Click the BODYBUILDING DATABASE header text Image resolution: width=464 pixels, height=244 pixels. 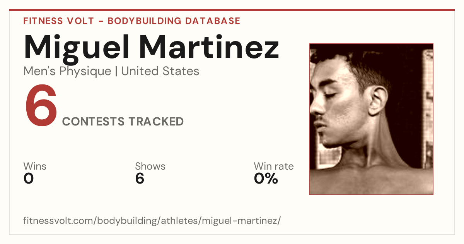(x=174, y=21)
